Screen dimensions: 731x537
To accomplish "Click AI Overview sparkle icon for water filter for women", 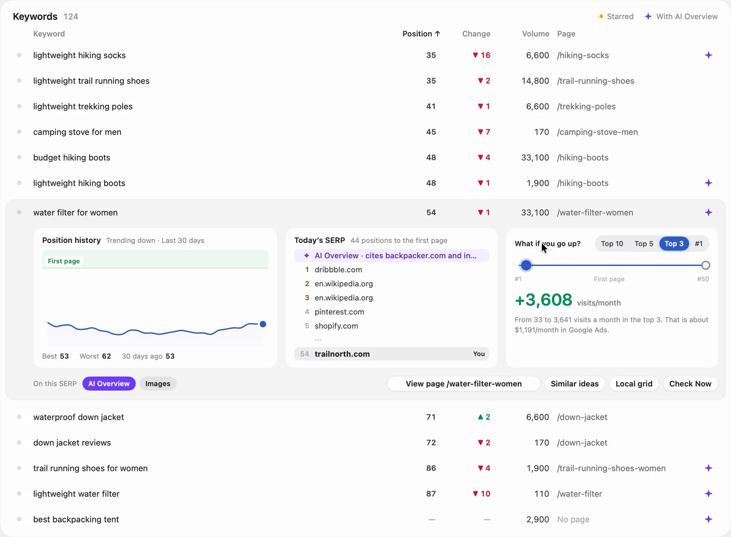I will pos(708,213).
